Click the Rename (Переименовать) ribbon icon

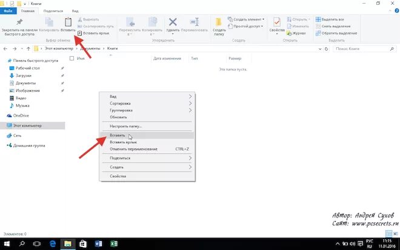[x=195, y=22]
